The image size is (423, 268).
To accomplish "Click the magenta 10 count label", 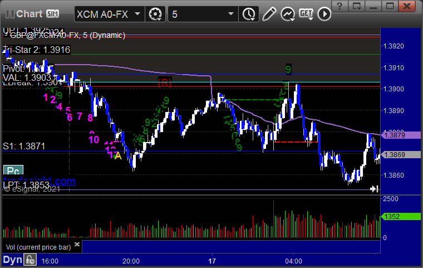I will point(94,140).
